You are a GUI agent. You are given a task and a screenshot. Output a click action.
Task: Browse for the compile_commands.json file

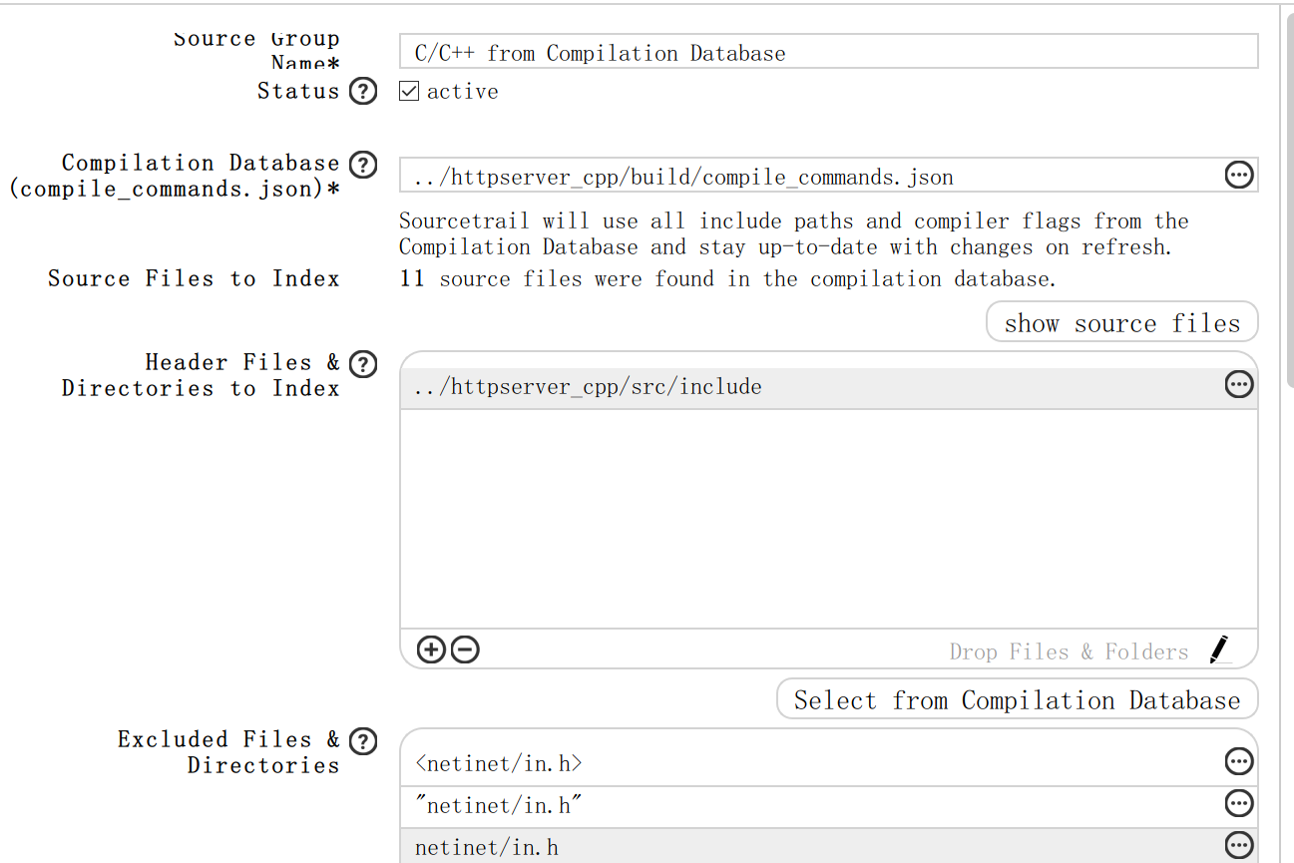point(1238,176)
